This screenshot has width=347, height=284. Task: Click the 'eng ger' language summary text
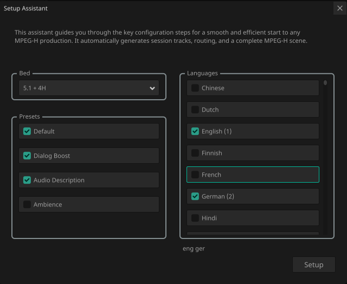(x=194, y=249)
